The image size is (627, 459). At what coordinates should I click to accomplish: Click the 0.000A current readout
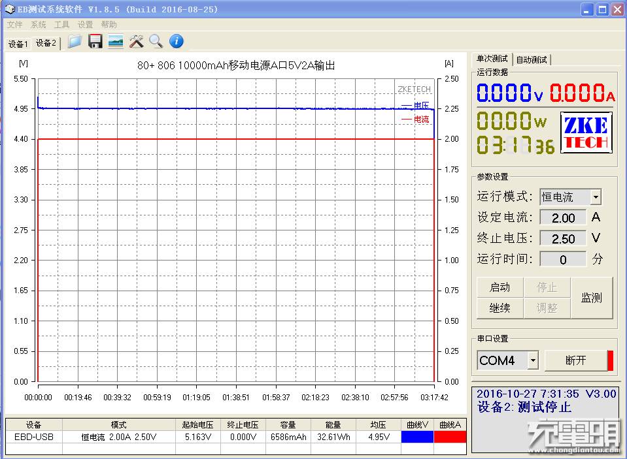click(582, 93)
